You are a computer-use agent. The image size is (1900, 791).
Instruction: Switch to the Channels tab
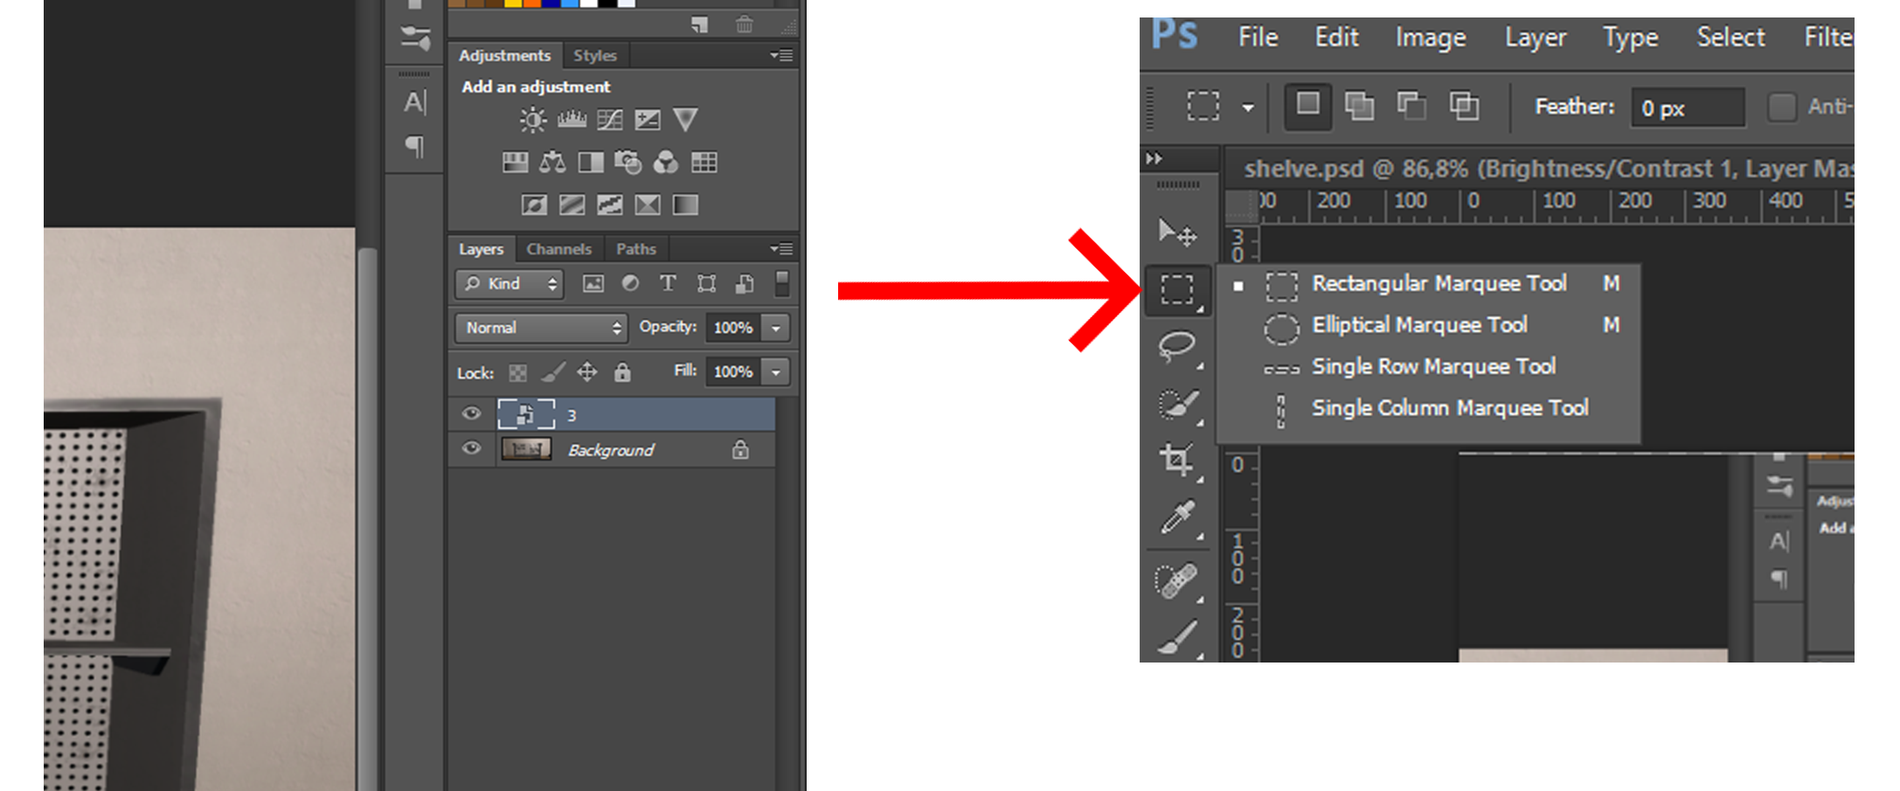click(558, 249)
